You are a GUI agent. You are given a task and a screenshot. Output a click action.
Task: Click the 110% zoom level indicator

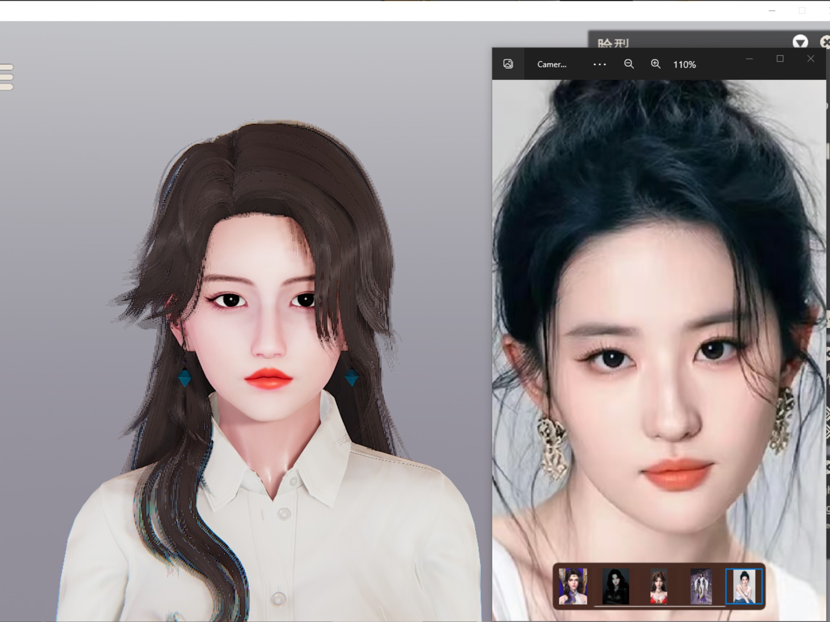(684, 65)
